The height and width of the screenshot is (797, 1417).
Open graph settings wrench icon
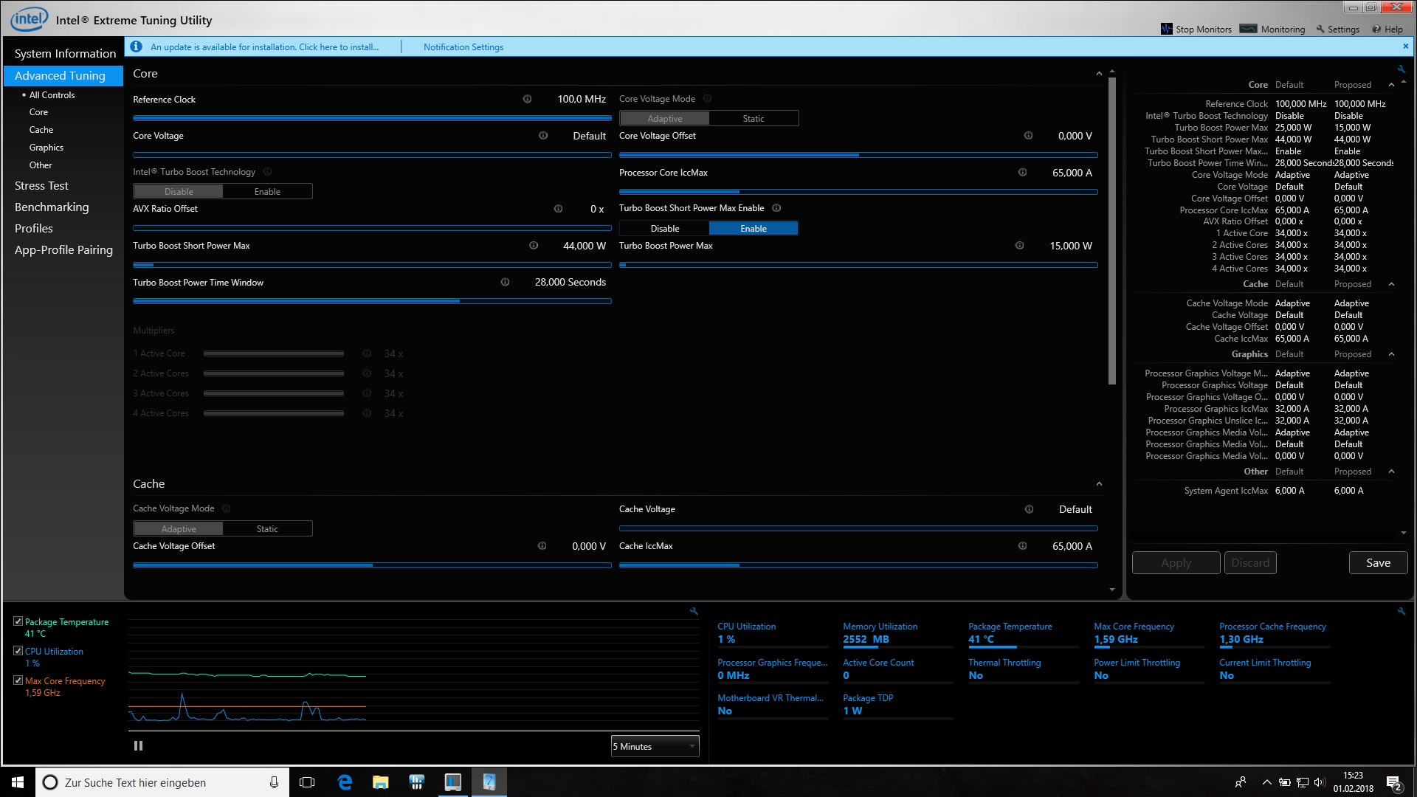click(693, 611)
